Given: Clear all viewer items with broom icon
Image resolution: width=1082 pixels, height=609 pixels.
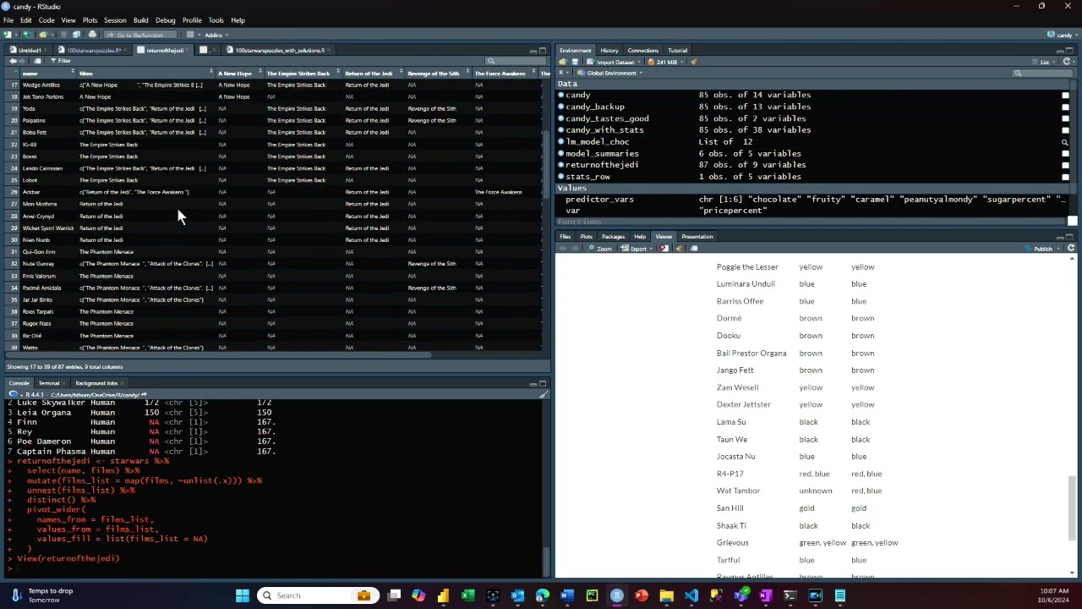Looking at the screenshot, I should click(679, 249).
